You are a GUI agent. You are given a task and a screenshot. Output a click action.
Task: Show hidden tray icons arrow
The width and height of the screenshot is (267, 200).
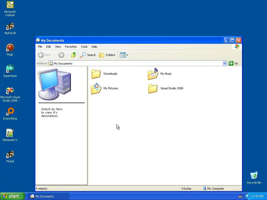pos(248,196)
